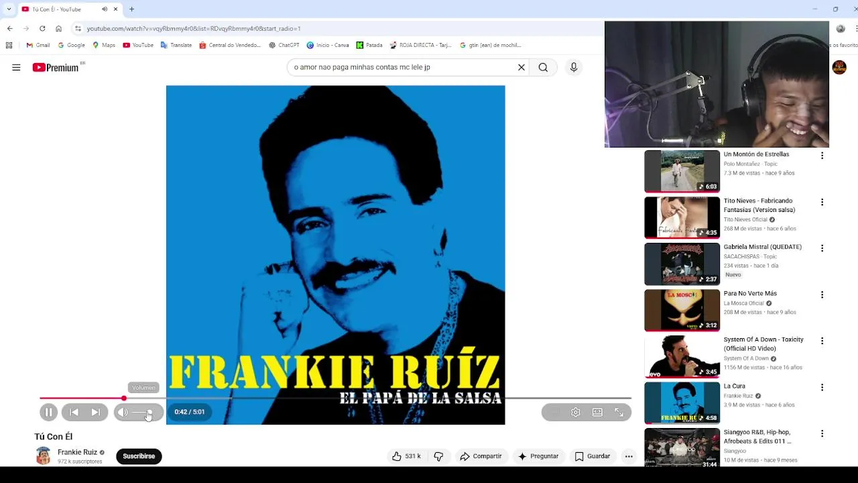
Task: Open Patada bookmark
Action: (x=369, y=45)
